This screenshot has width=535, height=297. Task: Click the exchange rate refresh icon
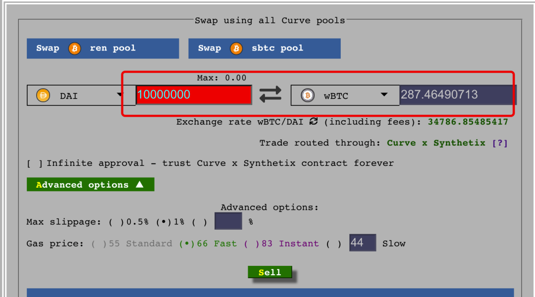click(x=314, y=121)
